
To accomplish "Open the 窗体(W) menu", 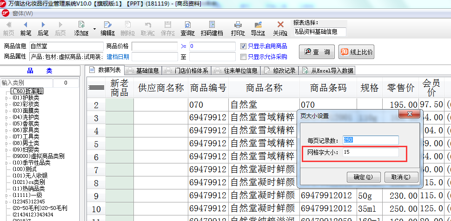I will point(22,13).
